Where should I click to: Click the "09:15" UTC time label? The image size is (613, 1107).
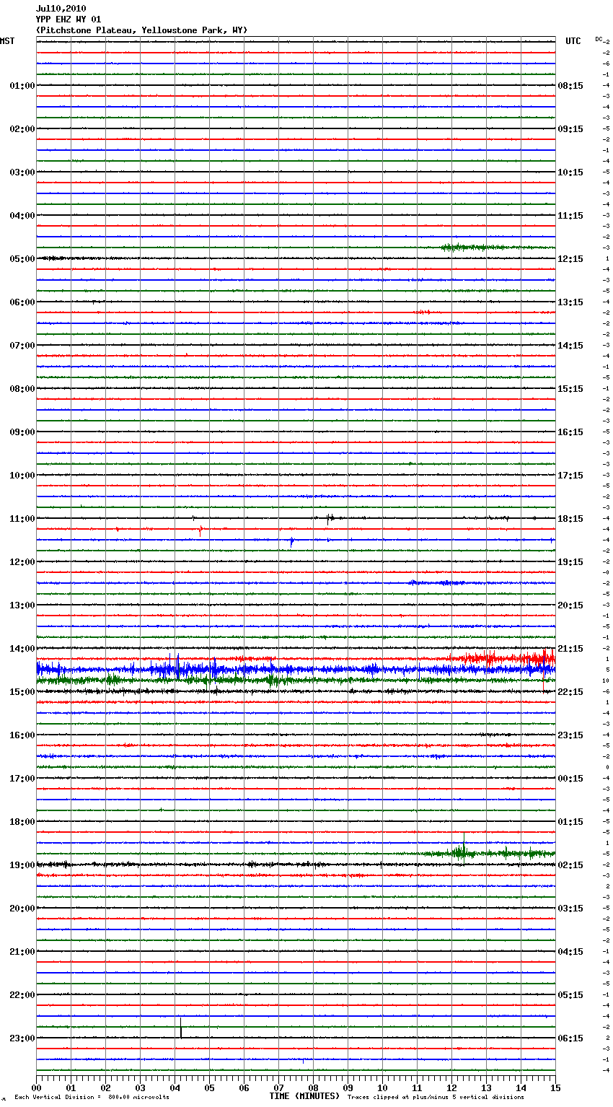[x=570, y=129]
